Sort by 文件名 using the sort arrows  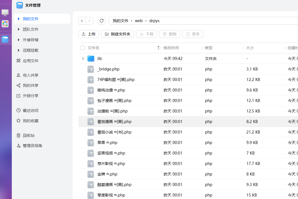158,48
